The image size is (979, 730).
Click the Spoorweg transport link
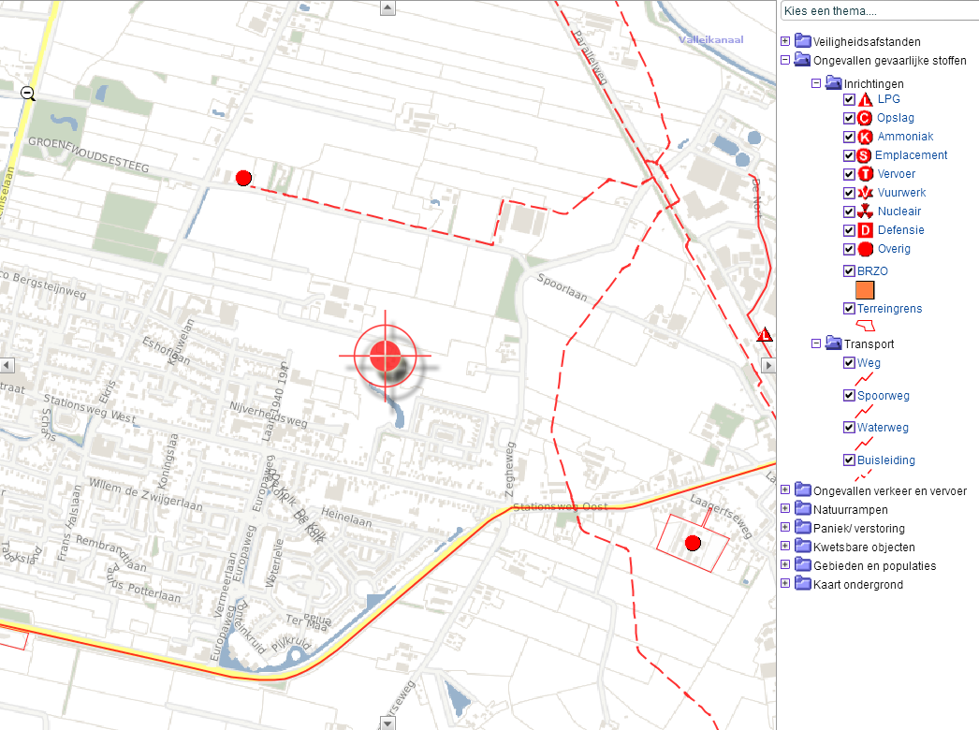click(883, 396)
